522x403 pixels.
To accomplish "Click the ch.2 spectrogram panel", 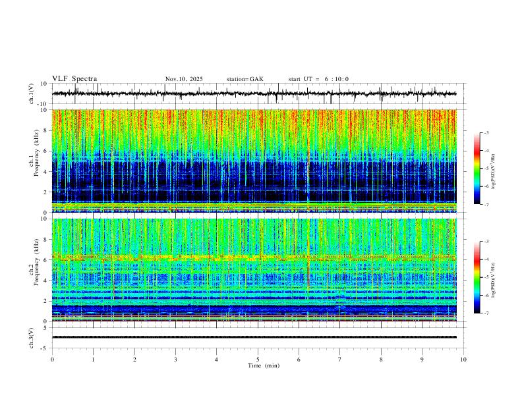I will click(254, 270).
